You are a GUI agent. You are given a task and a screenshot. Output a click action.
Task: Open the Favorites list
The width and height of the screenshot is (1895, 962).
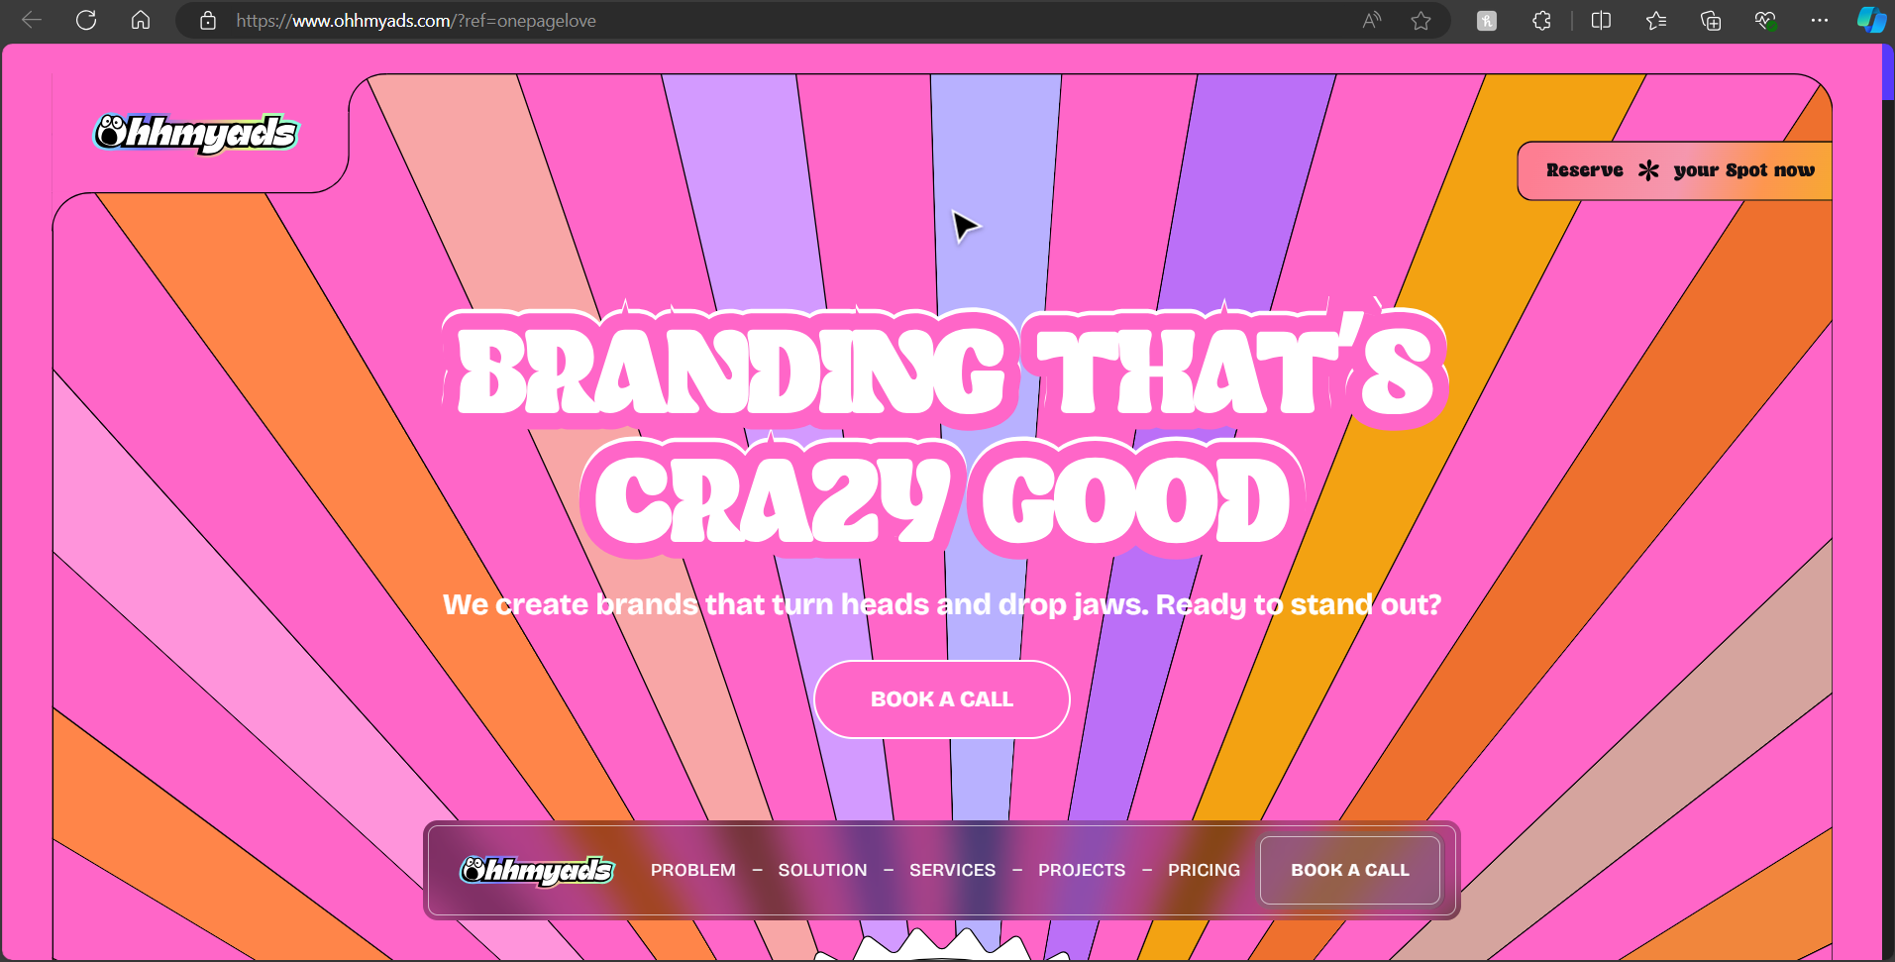pyautogui.click(x=1656, y=21)
